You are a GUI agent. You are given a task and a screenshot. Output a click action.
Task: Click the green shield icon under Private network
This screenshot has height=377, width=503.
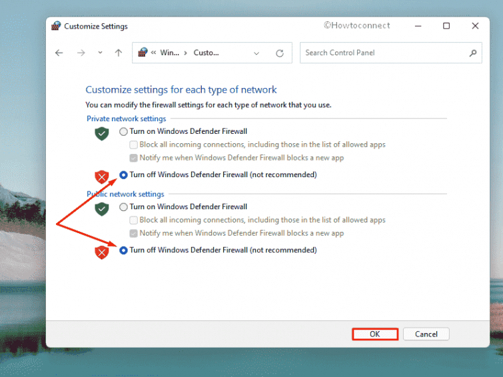coord(102,133)
